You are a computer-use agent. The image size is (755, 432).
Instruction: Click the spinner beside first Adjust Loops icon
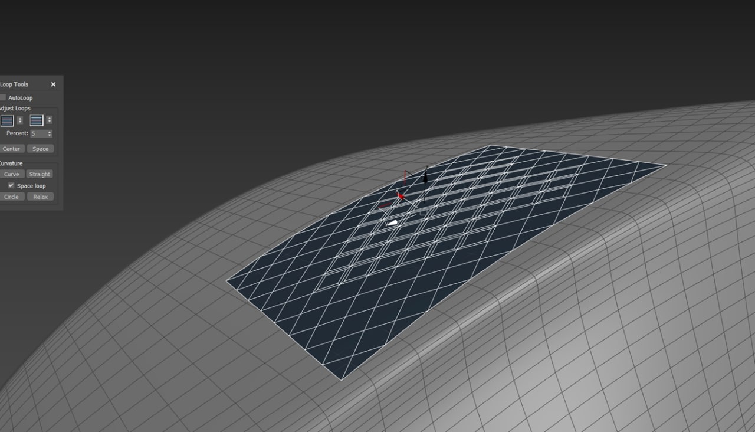point(19,120)
